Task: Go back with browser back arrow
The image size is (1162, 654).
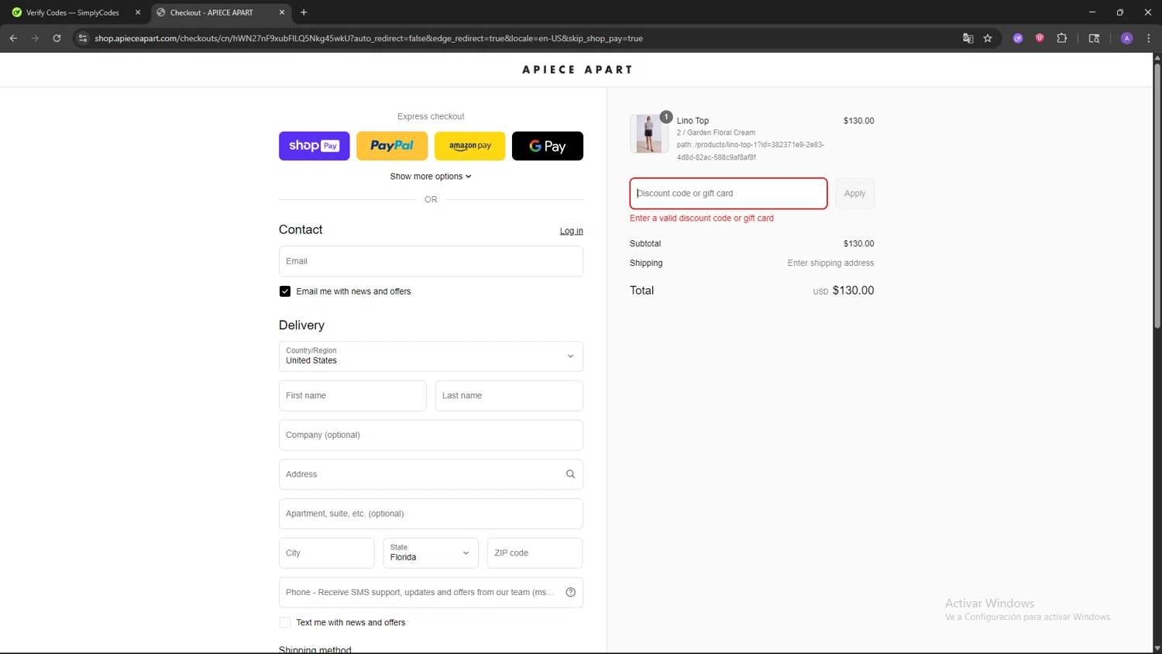Action: [13, 38]
